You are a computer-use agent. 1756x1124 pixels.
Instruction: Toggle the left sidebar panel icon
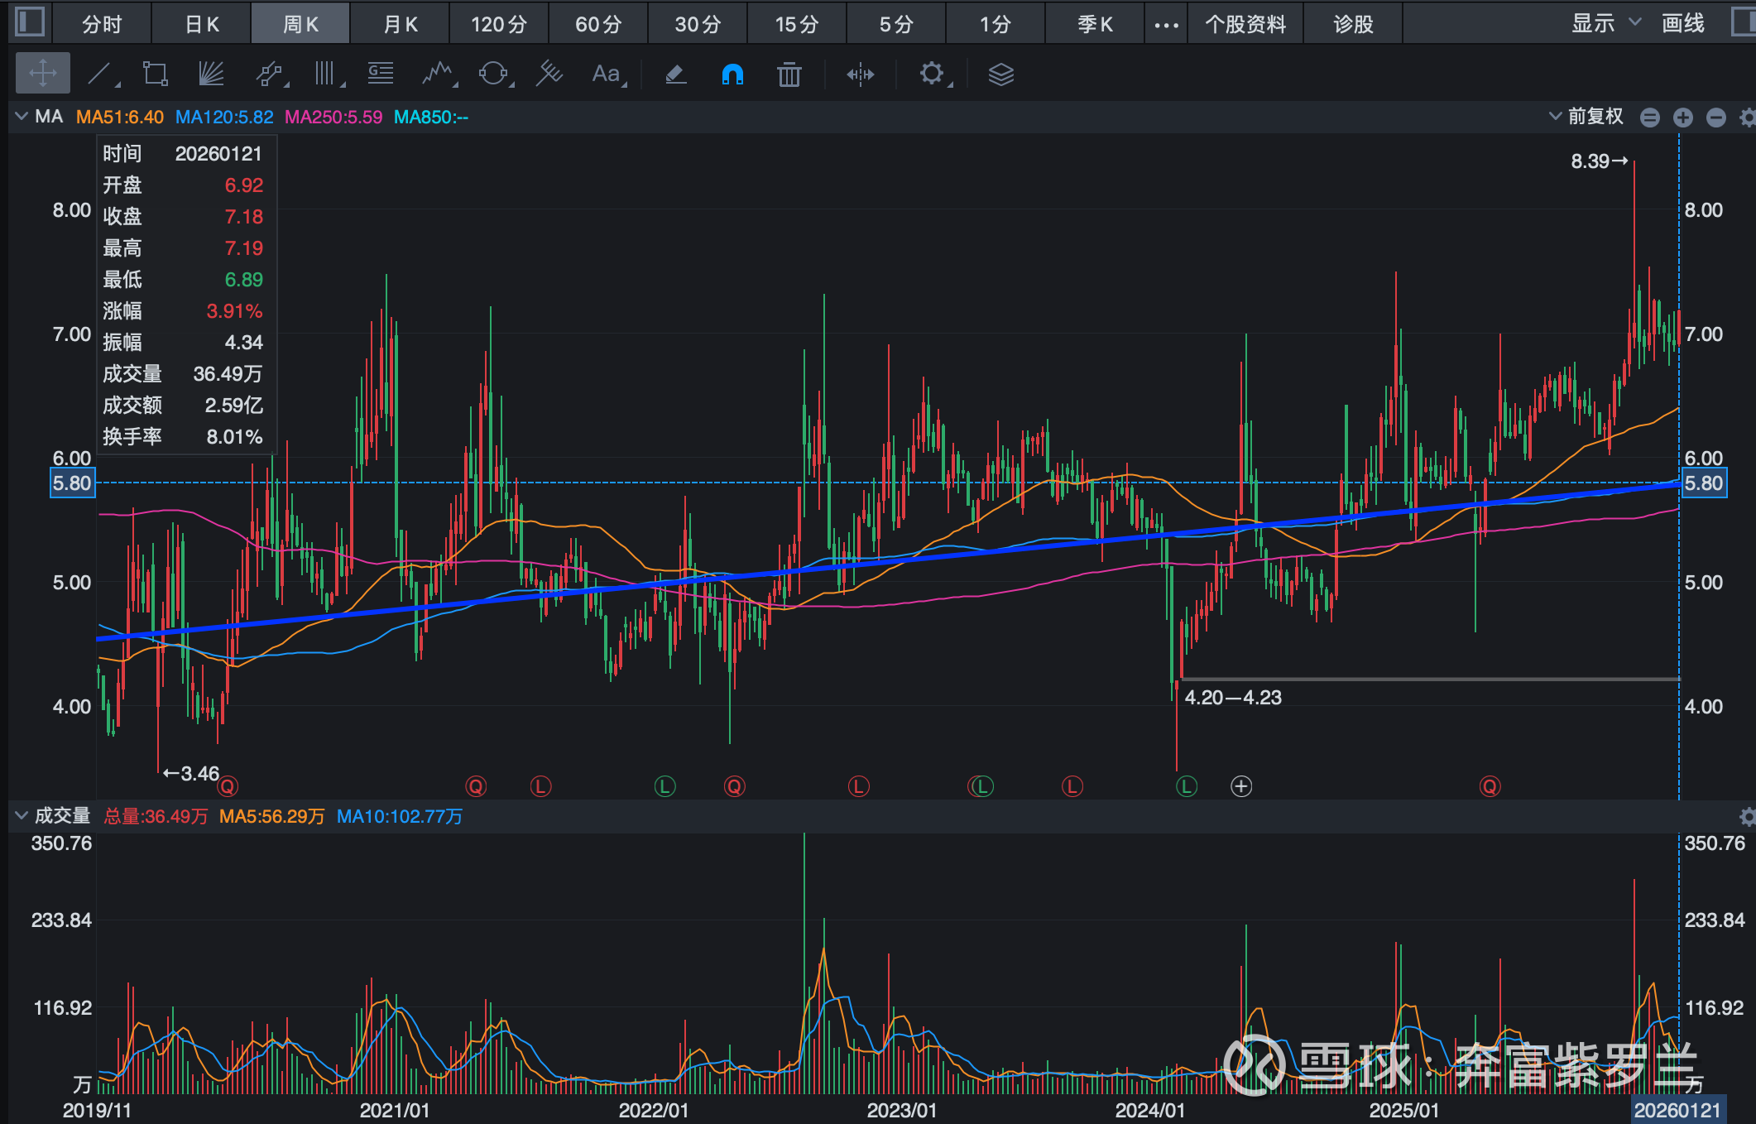tap(30, 22)
